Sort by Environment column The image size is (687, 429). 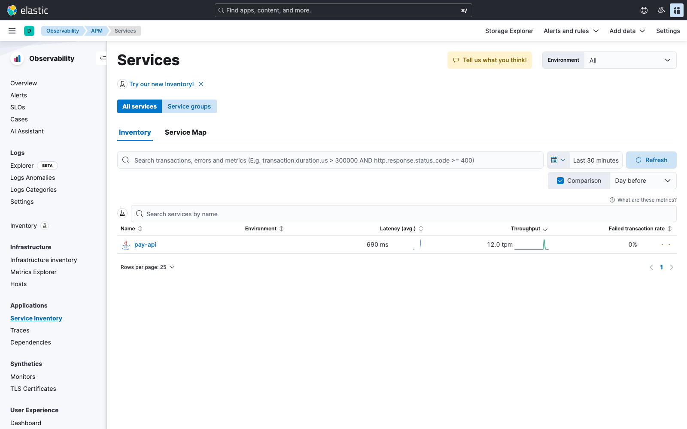pyautogui.click(x=264, y=229)
